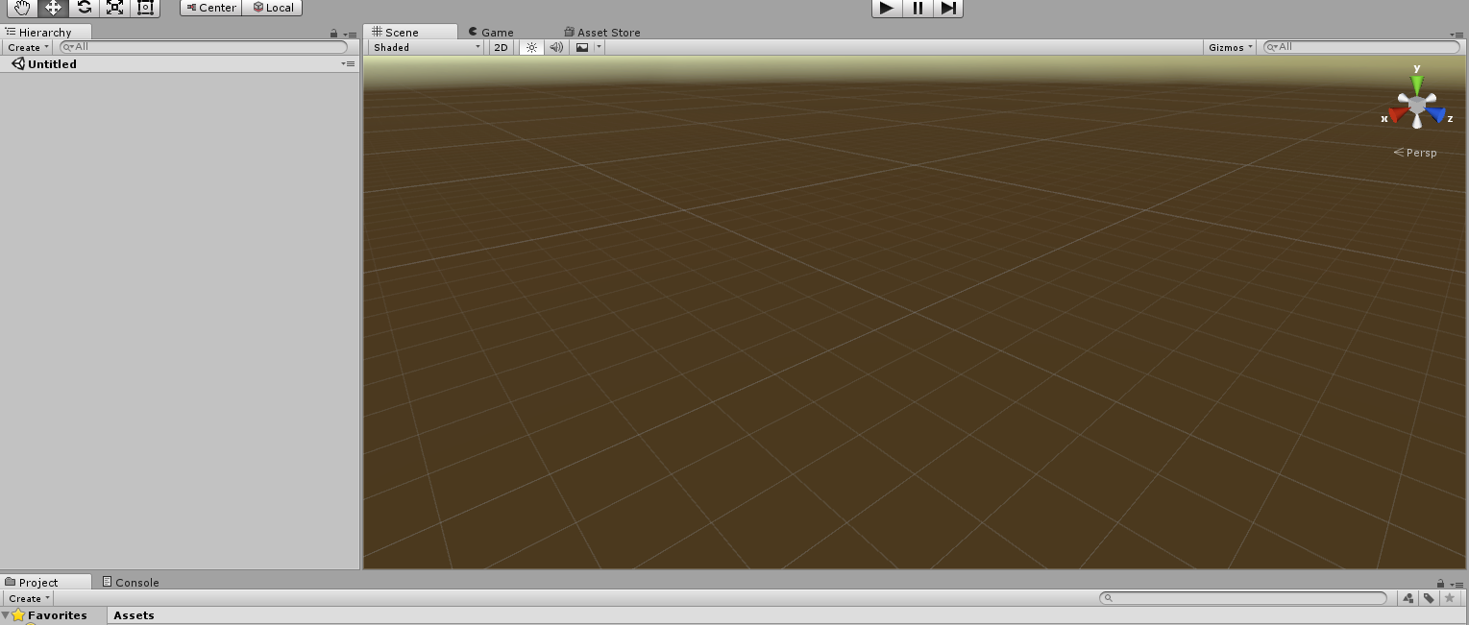
Task: Toggle scene audio speaker icon
Action: [x=556, y=47]
